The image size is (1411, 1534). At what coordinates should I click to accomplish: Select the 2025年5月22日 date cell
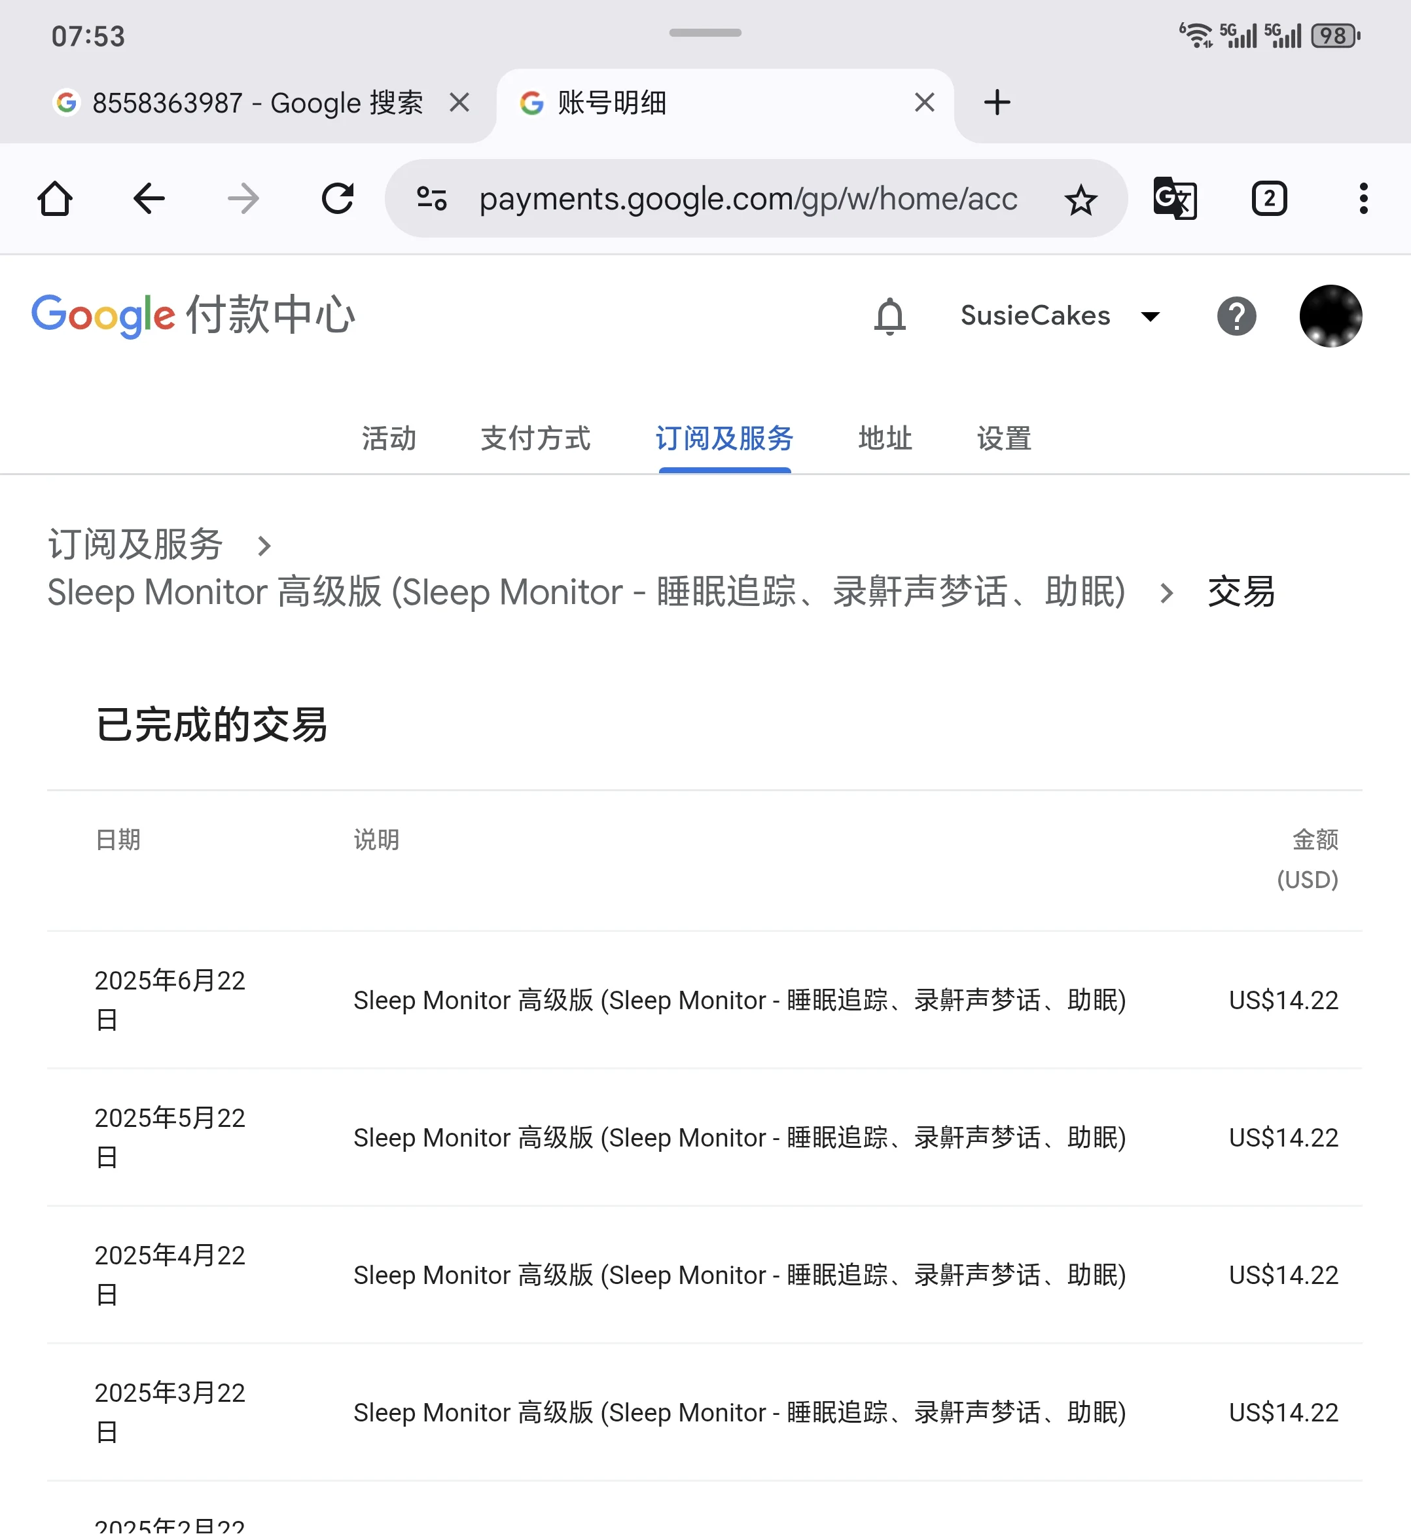[170, 1137]
